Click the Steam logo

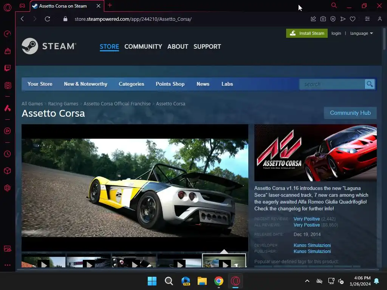coord(49,46)
